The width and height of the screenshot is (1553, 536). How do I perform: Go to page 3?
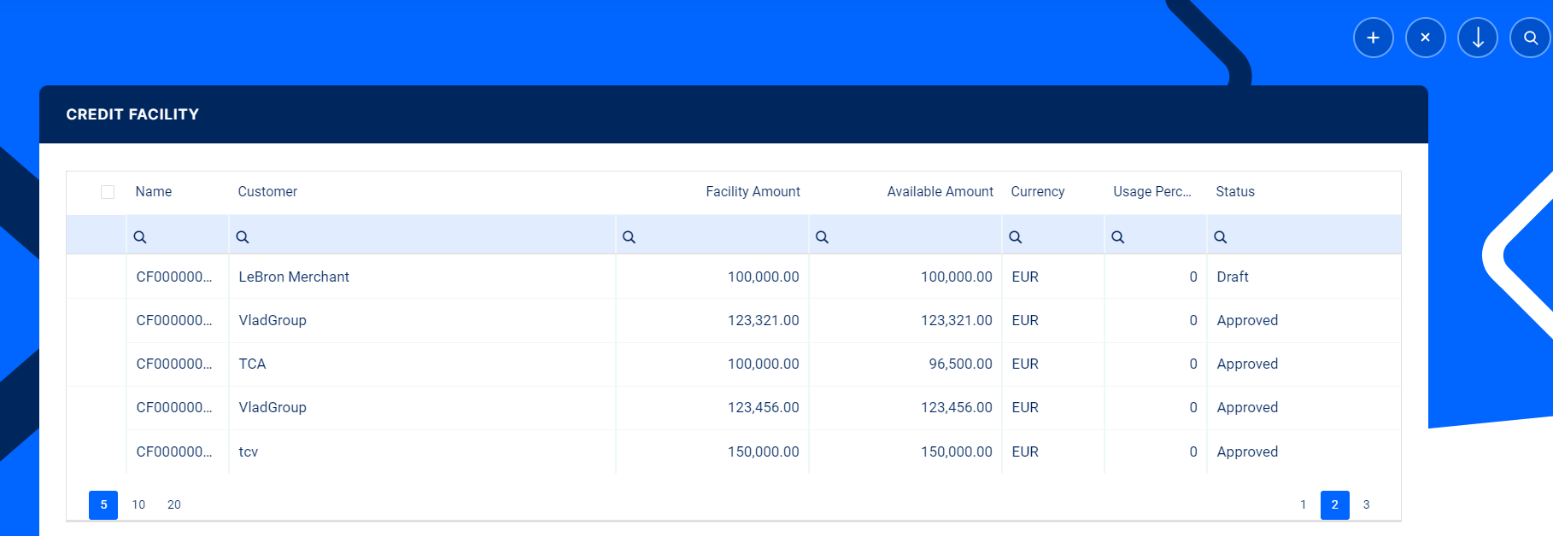coord(1366,504)
